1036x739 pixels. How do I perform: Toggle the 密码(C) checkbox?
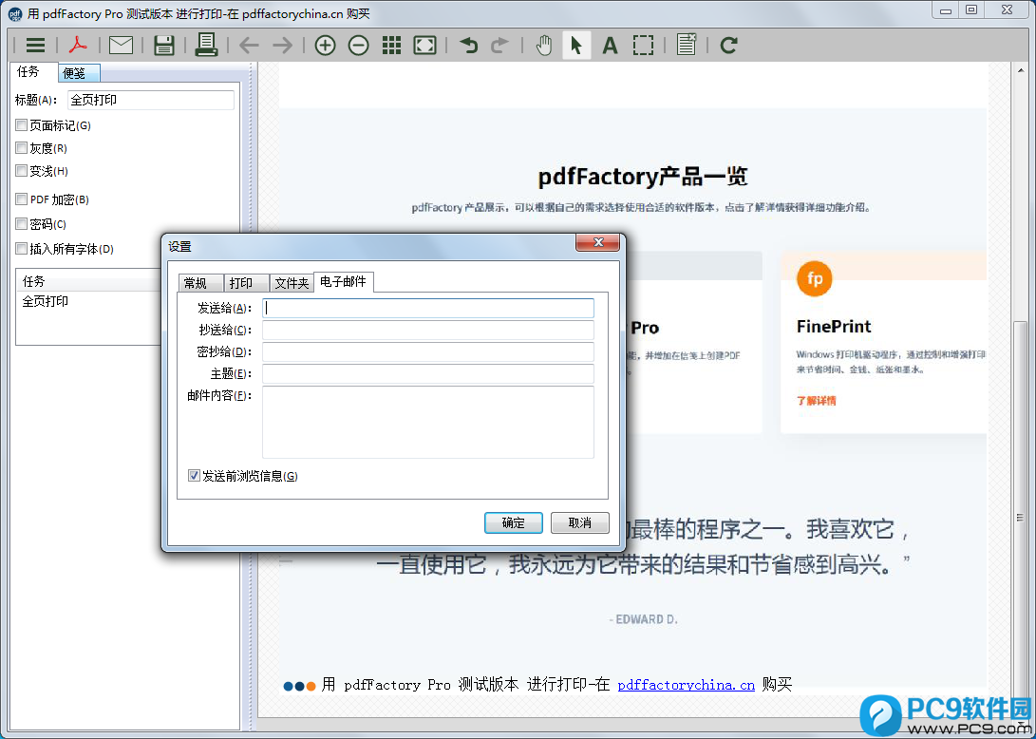pyautogui.click(x=22, y=224)
